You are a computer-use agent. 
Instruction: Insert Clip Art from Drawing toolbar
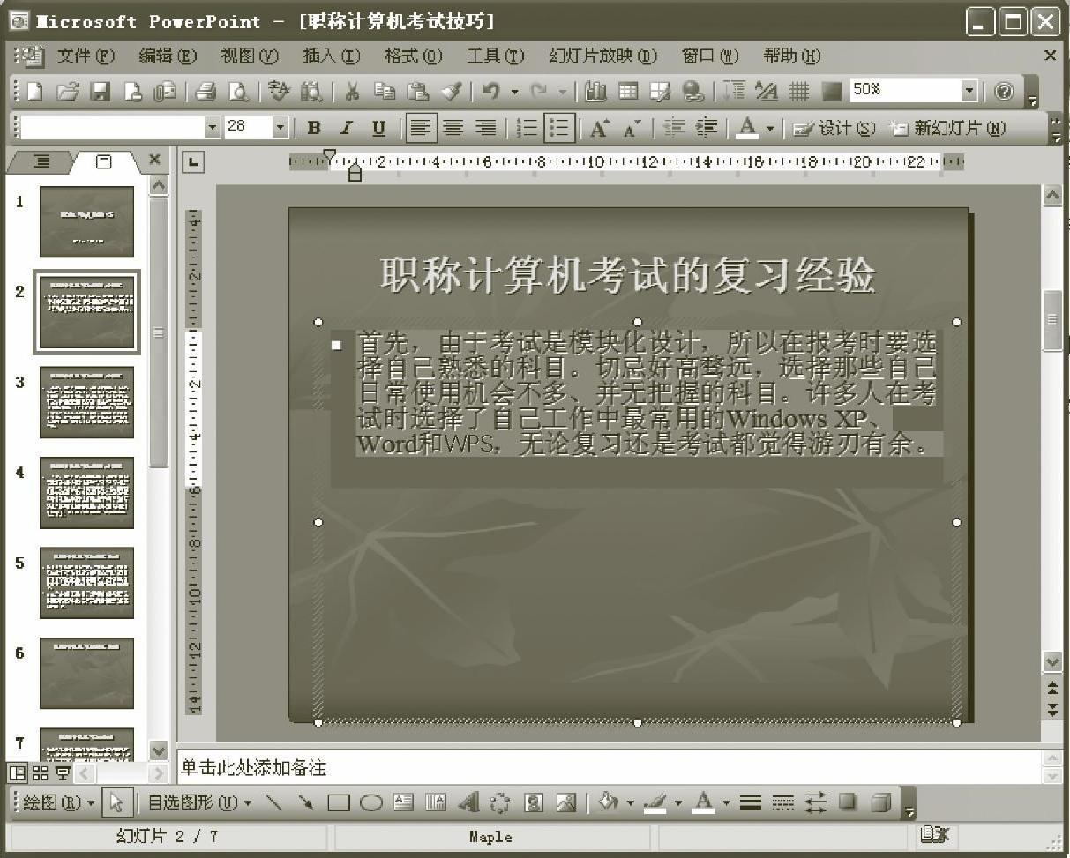pos(534,802)
